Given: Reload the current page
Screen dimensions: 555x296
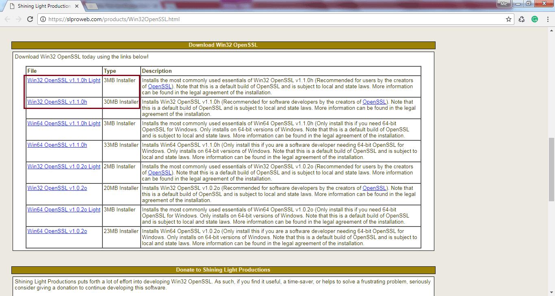Looking at the screenshot, I should tap(30, 19).
